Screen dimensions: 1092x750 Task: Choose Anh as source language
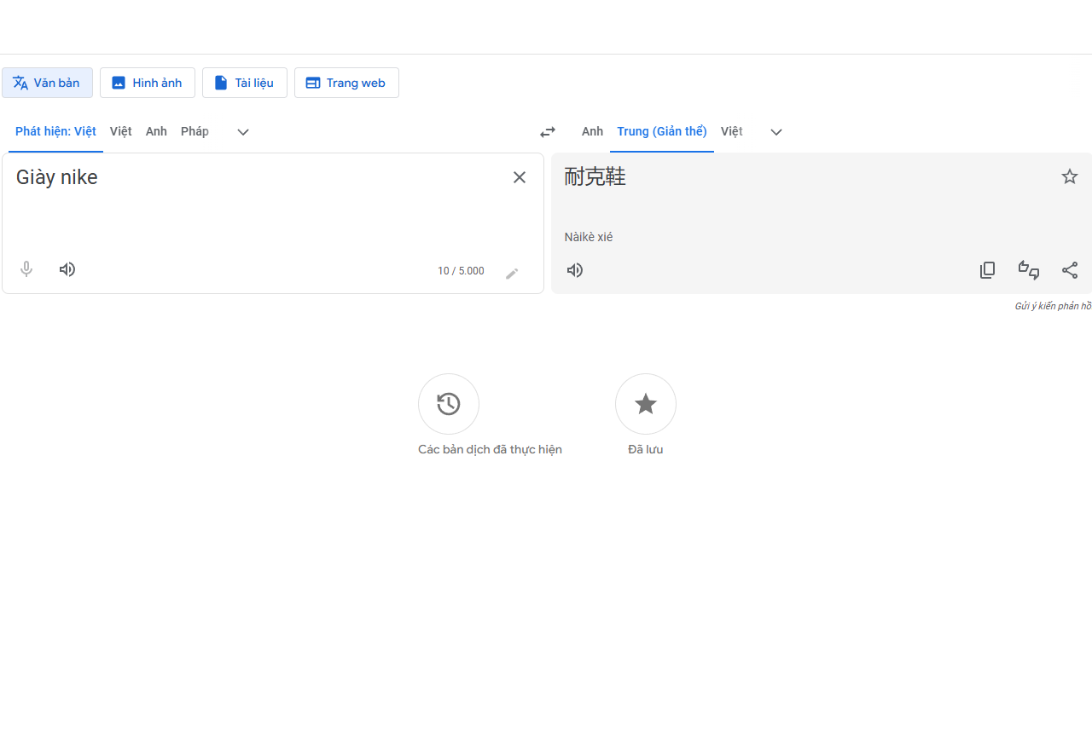pos(156,131)
